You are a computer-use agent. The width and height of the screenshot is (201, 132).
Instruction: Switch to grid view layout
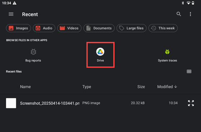tap(189, 71)
